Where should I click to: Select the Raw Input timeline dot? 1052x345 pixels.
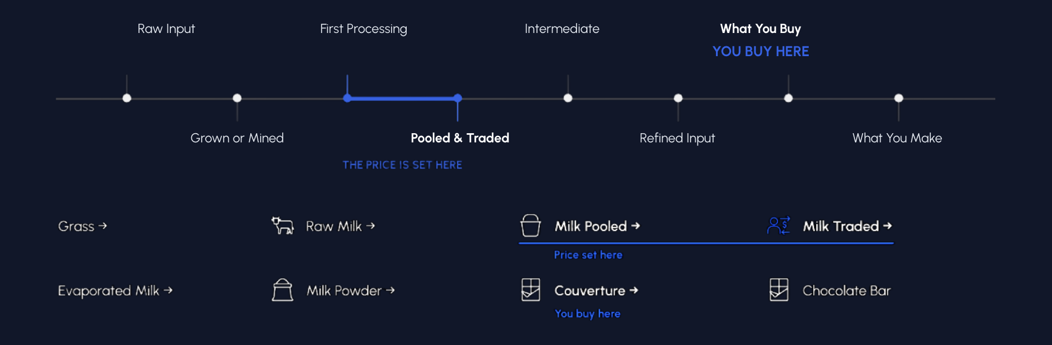tap(127, 98)
